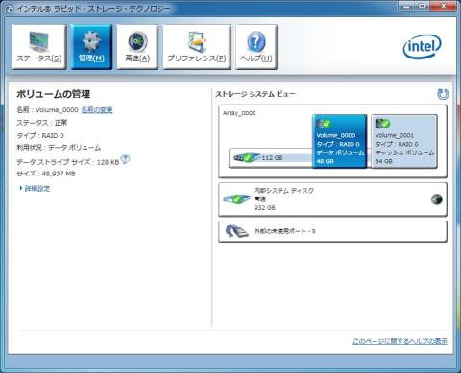
Task: Refresh the storage system view
Action: (443, 94)
